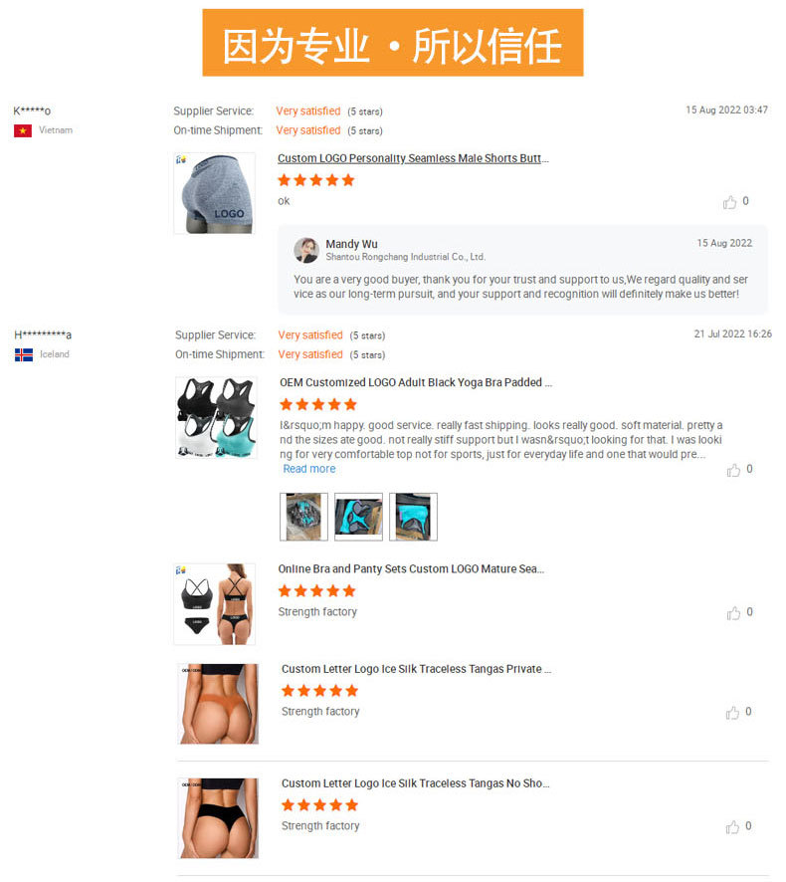Click the Iceland flag icon

(x=24, y=355)
